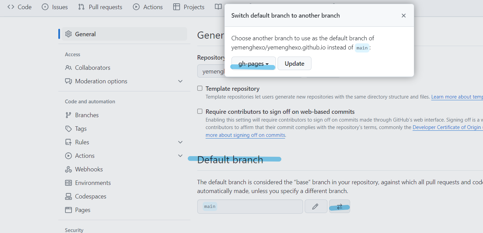Image resolution: width=483 pixels, height=233 pixels.
Task: Click the Tags icon in sidebar
Action: pyautogui.click(x=68, y=129)
